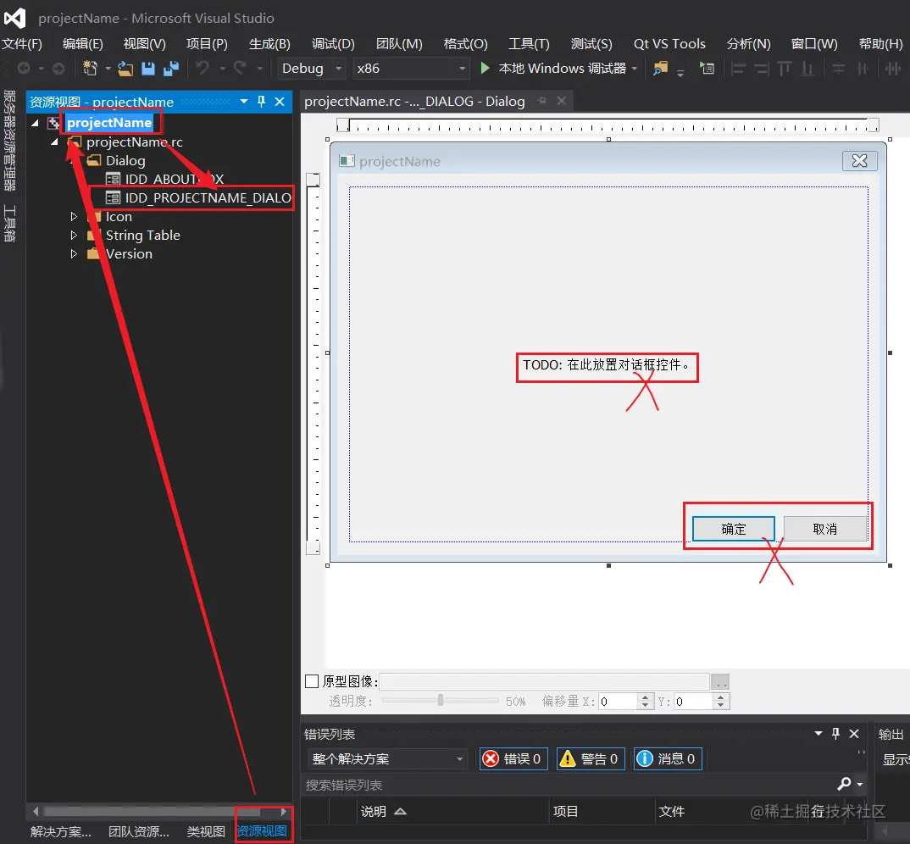The height and width of the screenshot is (844, 910).
Task: Pin the Error List panel
Action: coord(835,733)
